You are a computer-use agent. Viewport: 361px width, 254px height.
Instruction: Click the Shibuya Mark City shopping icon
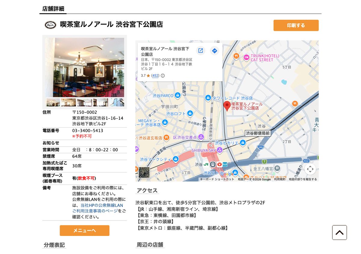pos(176,159)
